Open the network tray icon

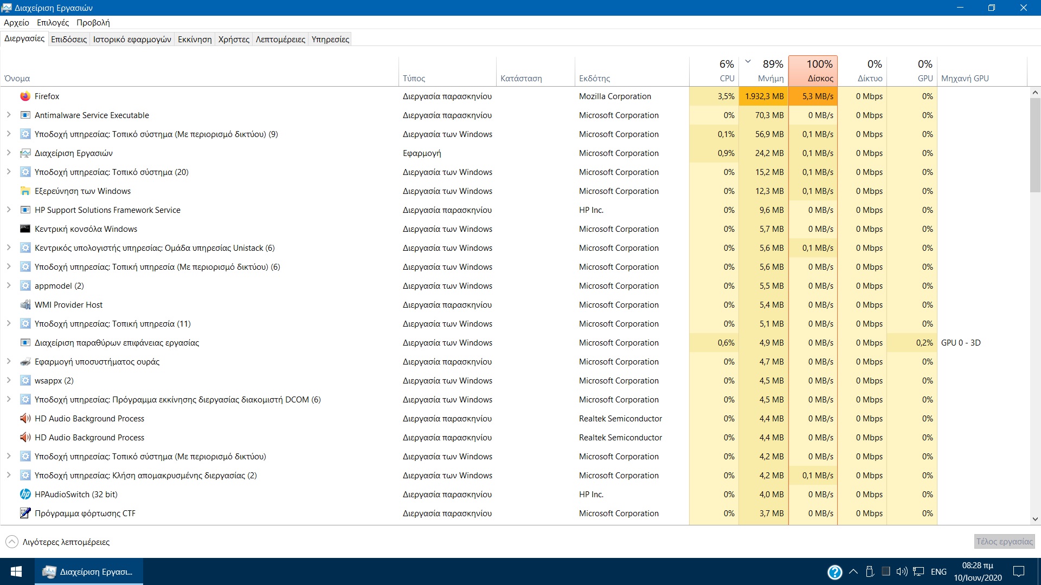click(x=918, y=571)
